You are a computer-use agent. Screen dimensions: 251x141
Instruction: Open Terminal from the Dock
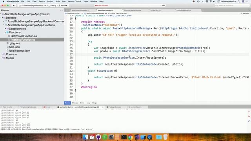point(124,137)
